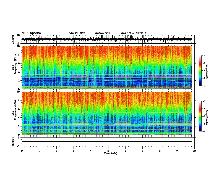Click the "ch.1(V)" axis label
This screenshot has width=219, height=169.
13,39
